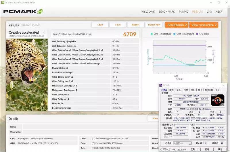The image size is (230, 152).
Task: Click the 工具 button in CPU-Z
Action: pyautogui.click(x=193, y=149)
